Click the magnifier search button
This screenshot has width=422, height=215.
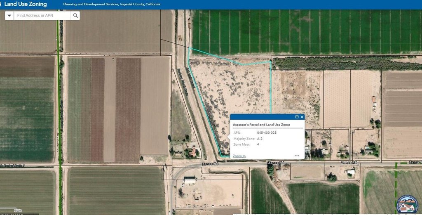coord(75,16)
